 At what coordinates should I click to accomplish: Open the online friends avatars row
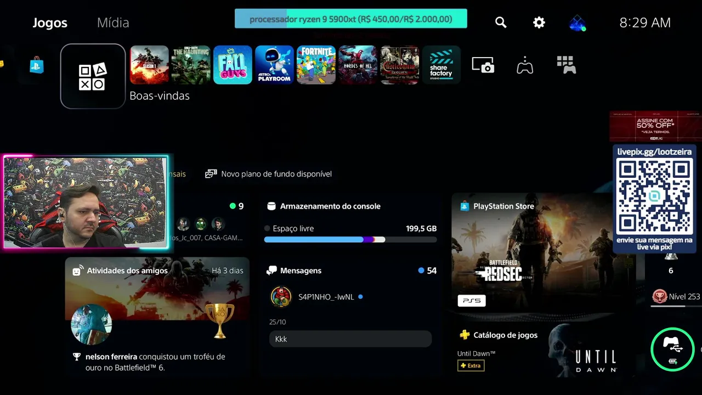(201, 224)
